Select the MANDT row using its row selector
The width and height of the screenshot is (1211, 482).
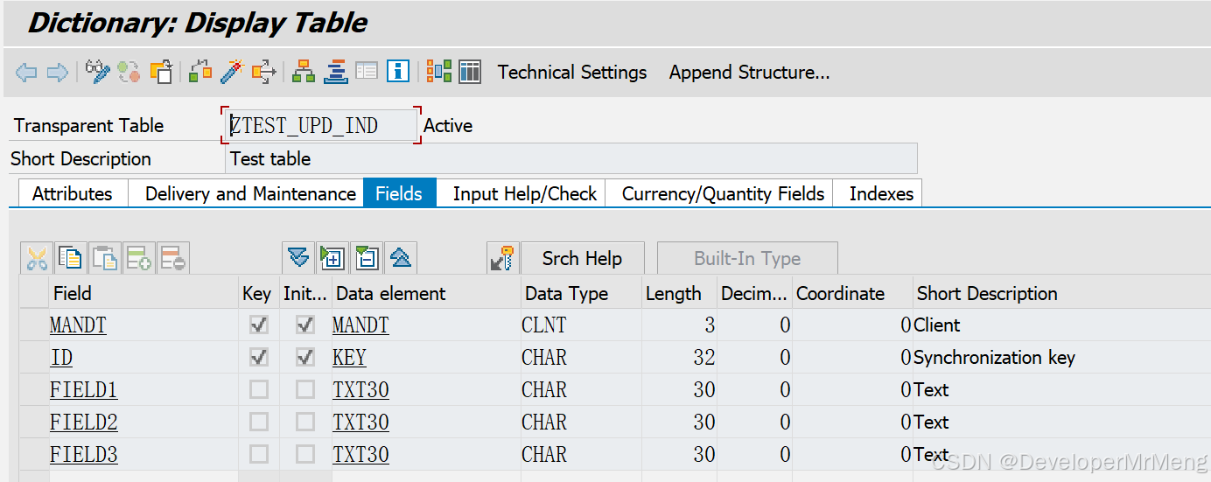pos(34,325)
